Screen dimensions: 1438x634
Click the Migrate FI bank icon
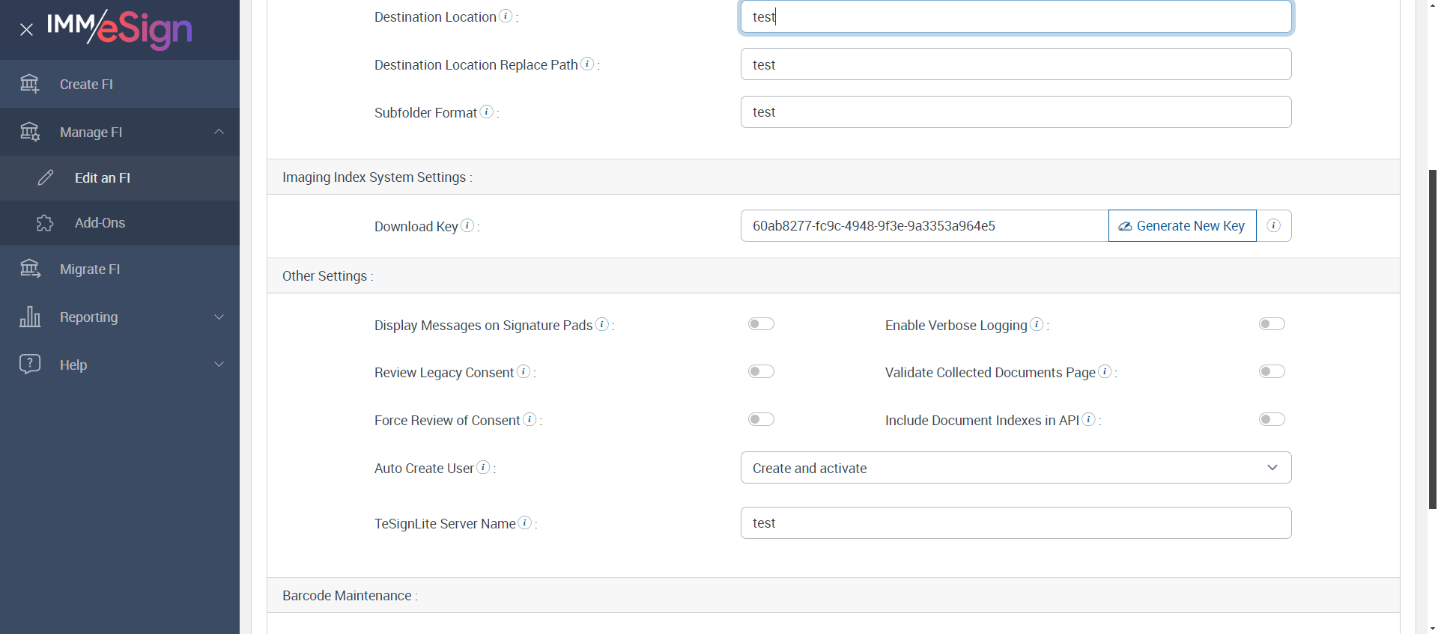pyautogui.click(x=30, y=269)
